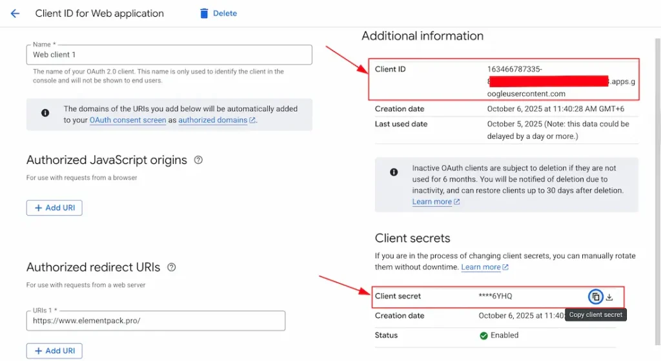The width and height of the screenshot is (661, 361).
Task: Click the back arrow icon
Action: 15,14
